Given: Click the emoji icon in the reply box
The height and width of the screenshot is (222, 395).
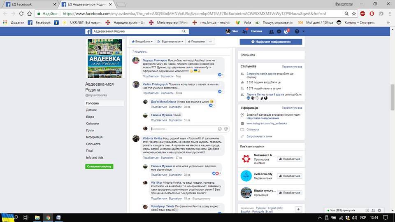Looking at the screenshot, I should (x=220, y=129).
